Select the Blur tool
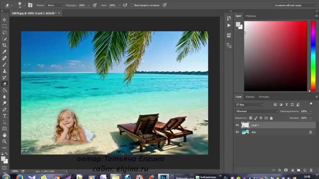Screen dimensions: 319x179 click(4, 97)
